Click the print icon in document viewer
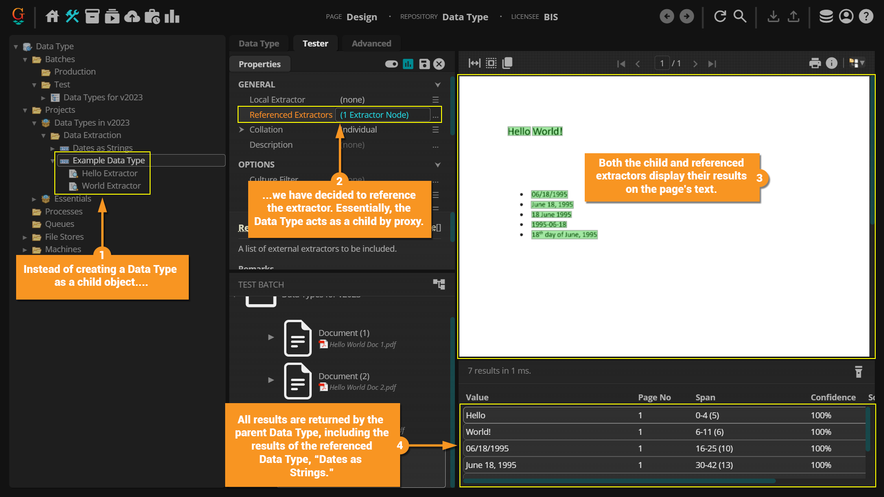This screenshot has height=497, width=884. pyautogui.click(x=815, y=63)
